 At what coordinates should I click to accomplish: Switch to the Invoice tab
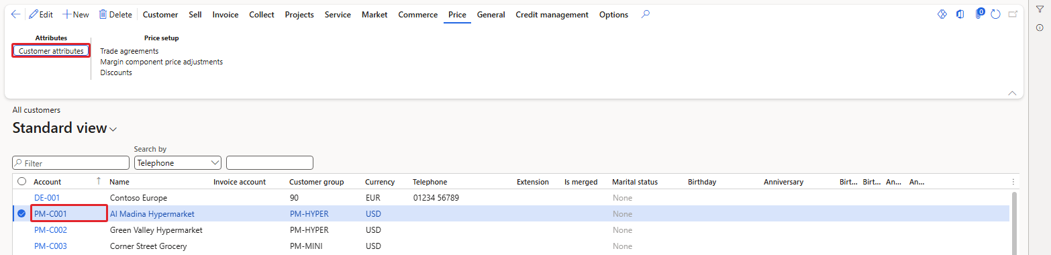(226, 14)
